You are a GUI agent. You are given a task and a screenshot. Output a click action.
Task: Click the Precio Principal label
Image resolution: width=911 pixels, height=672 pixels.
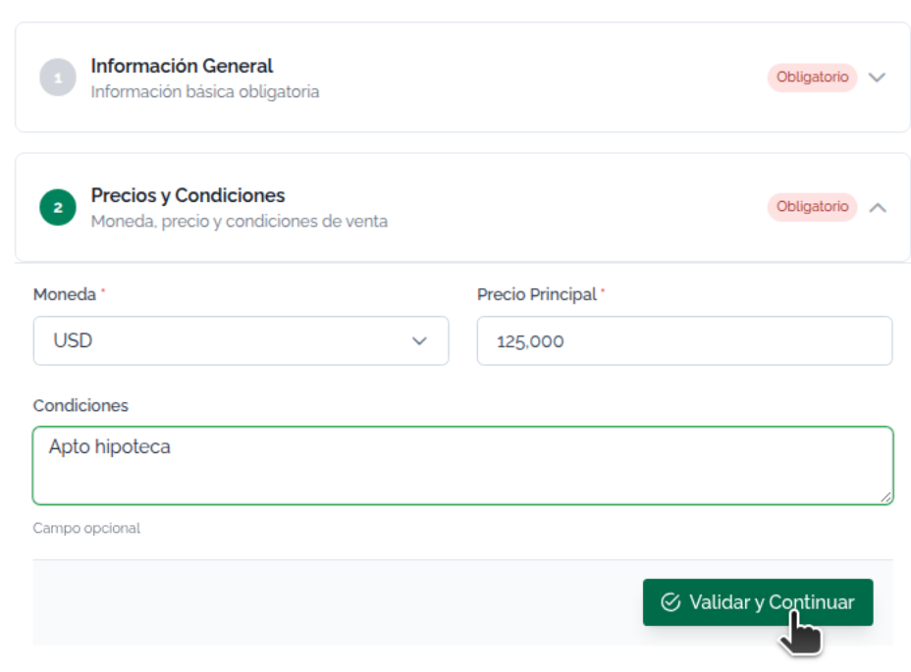[x=537, y=294]
